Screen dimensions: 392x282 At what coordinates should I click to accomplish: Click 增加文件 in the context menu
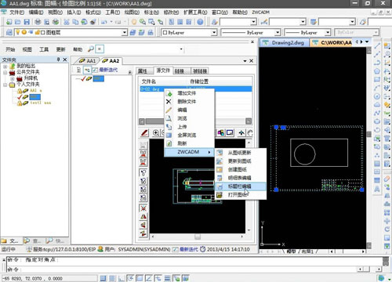[x=190, y=93]
